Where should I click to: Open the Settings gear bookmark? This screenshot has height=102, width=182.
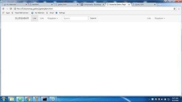click(60, 13)
